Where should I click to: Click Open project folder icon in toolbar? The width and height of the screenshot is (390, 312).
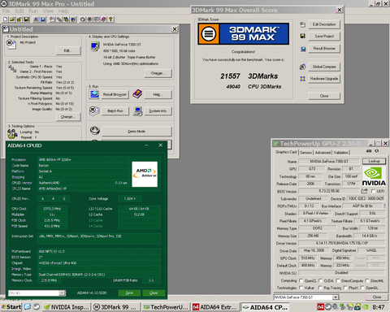tap(12, 19)
